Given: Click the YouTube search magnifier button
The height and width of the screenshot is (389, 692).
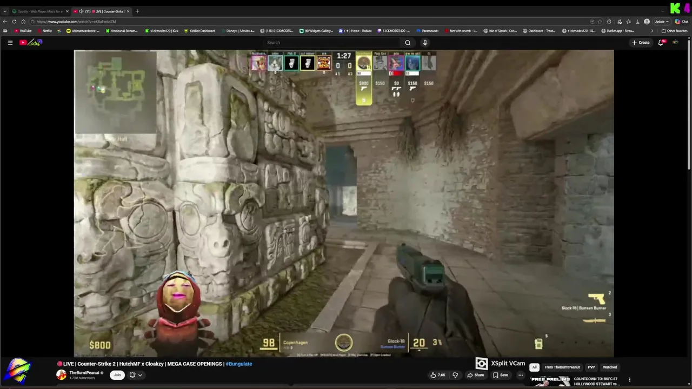Looking at the screenshot, I should tap(408, 43).
